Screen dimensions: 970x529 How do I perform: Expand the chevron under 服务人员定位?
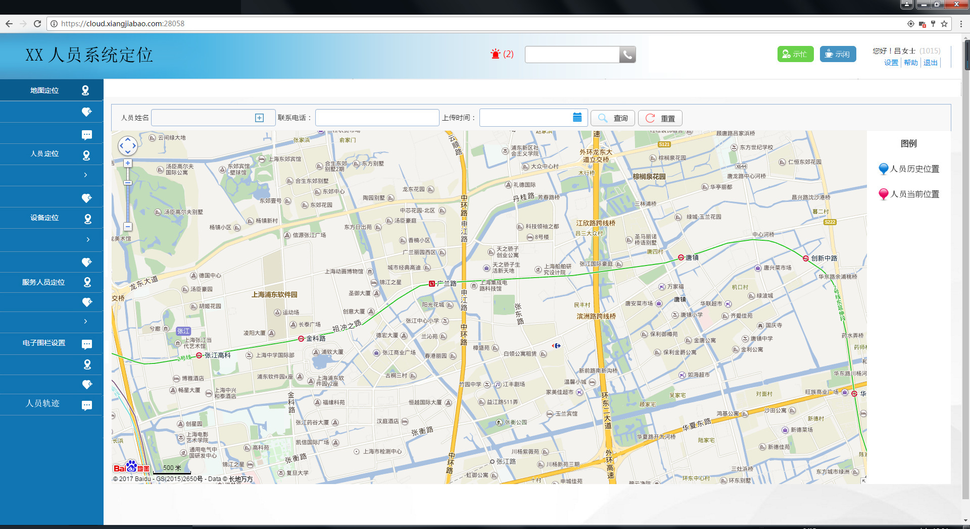coord(85,321)
